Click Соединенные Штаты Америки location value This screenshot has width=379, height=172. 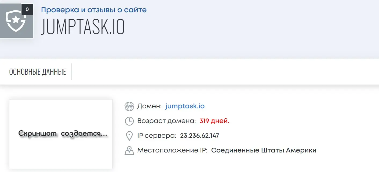point(264,150)
